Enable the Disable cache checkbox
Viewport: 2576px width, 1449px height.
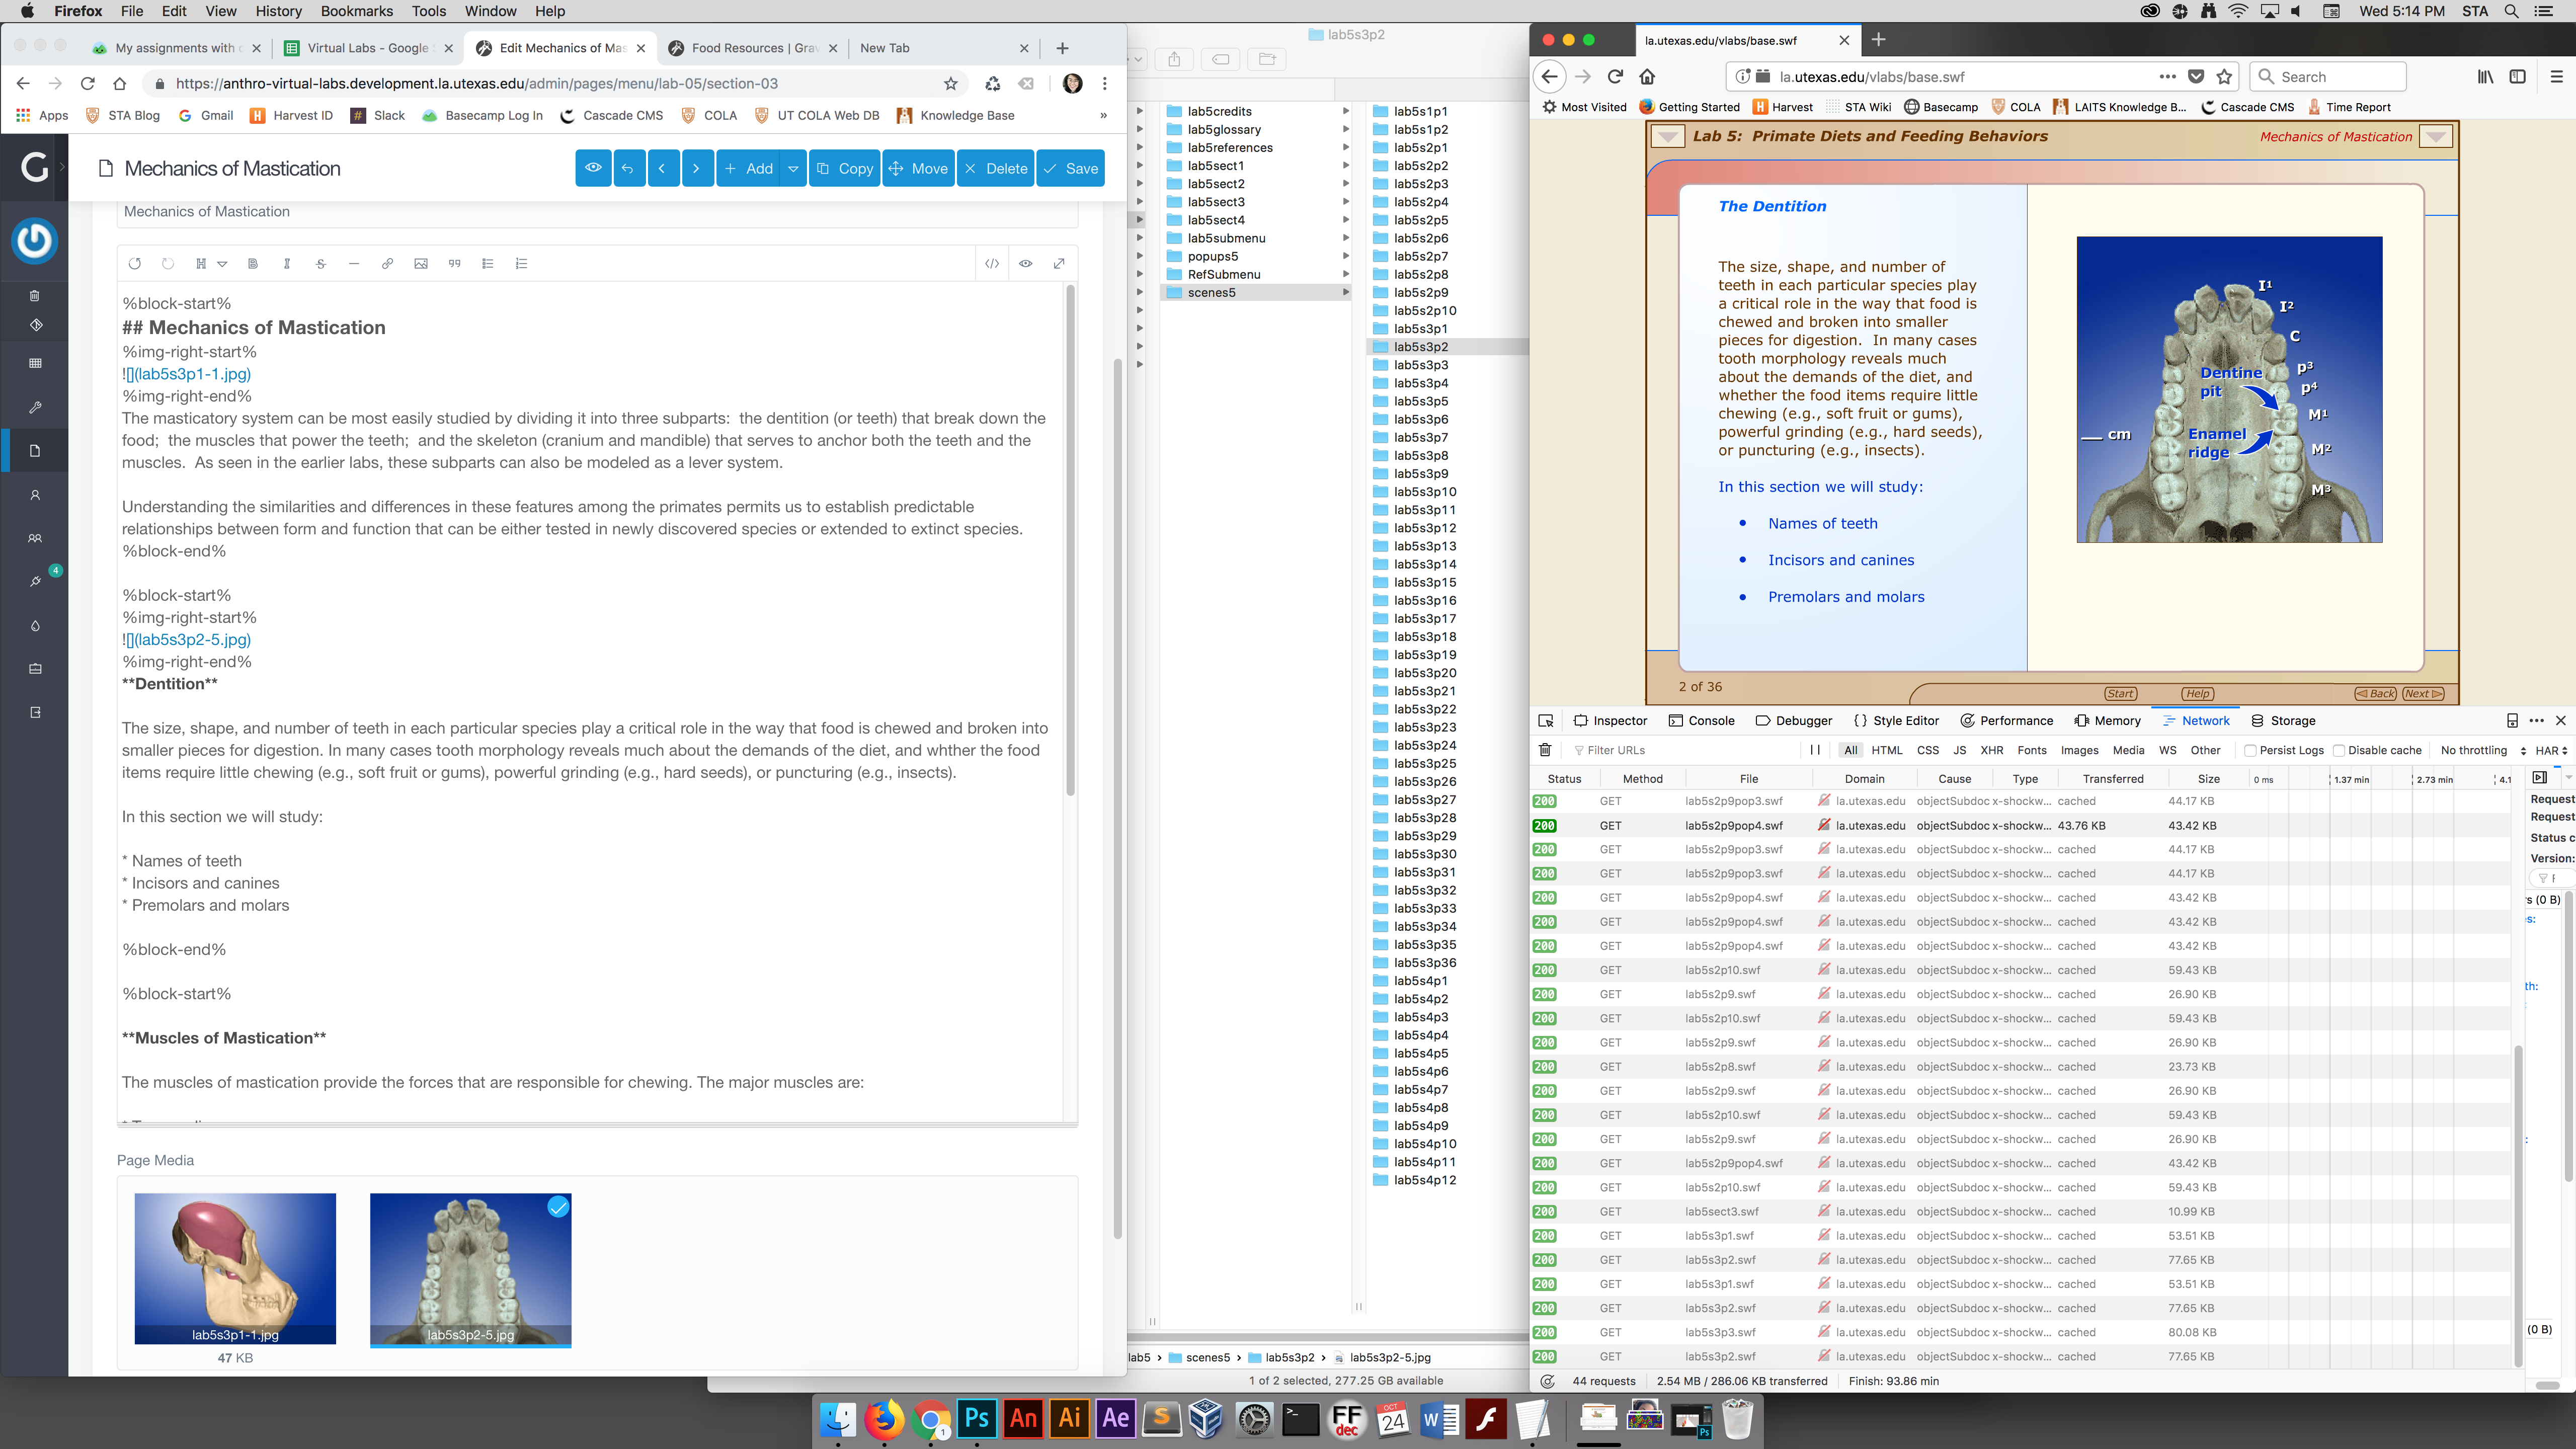pos(2339,750)
